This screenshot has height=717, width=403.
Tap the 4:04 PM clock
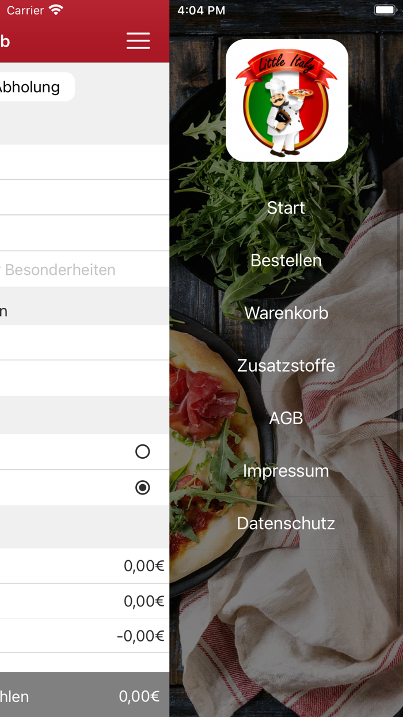click(201, 10)
